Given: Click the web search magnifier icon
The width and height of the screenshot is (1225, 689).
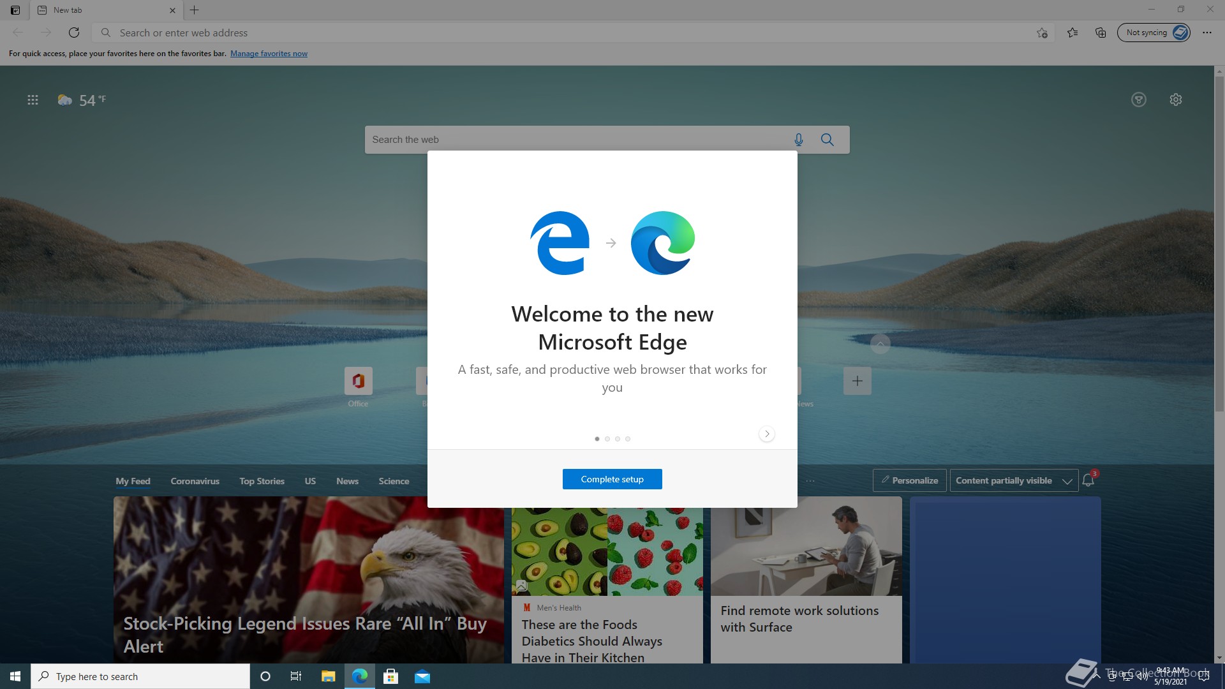Looking at the screenshot, I should point(828,140).
